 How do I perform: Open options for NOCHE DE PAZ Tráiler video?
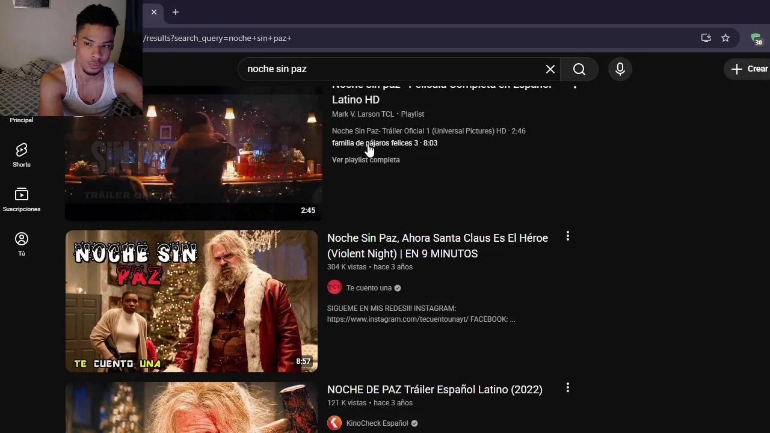point(567,388)
